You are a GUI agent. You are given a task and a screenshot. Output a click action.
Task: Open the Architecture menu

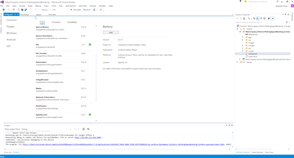pos(70,6)
